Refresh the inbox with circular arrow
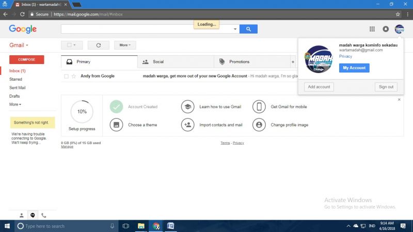Viewport: 413px width, 232px height. click(x=99, y=45)
